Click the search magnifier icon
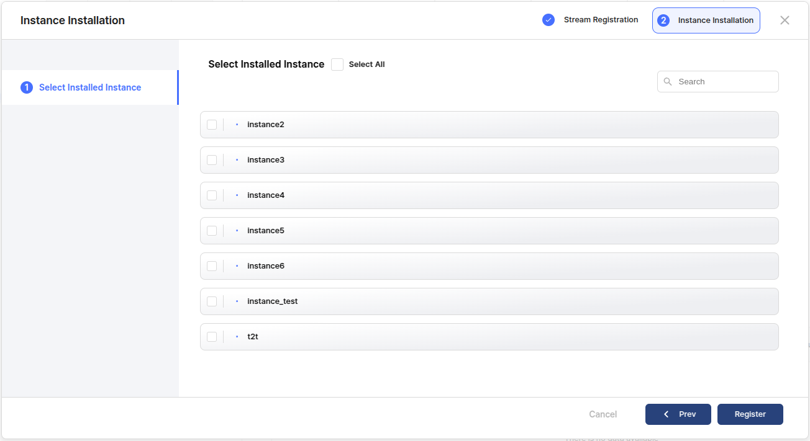Screen dimensions: 810x441 click(x=668, y=82)
